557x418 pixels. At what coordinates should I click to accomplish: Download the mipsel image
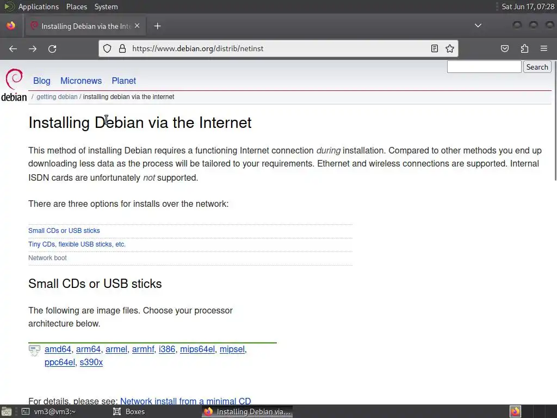[x=232, y=349]
